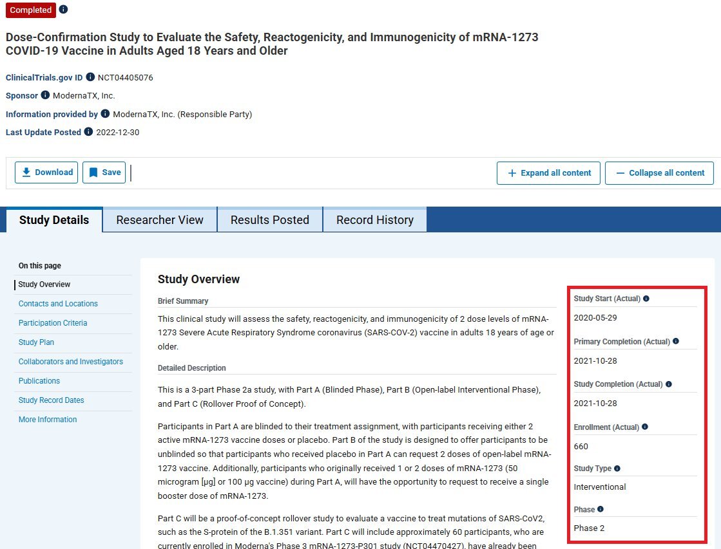Open the info icon beside Phase

pyautogui.click(x=601, y=509)
